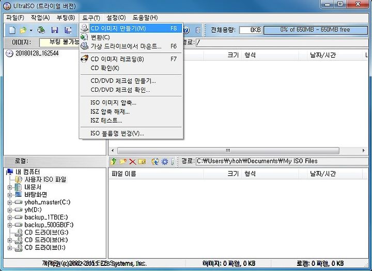Expand the 내문서 tree node
Viewport: 372px width, 271px height.
tap(10, 188)
